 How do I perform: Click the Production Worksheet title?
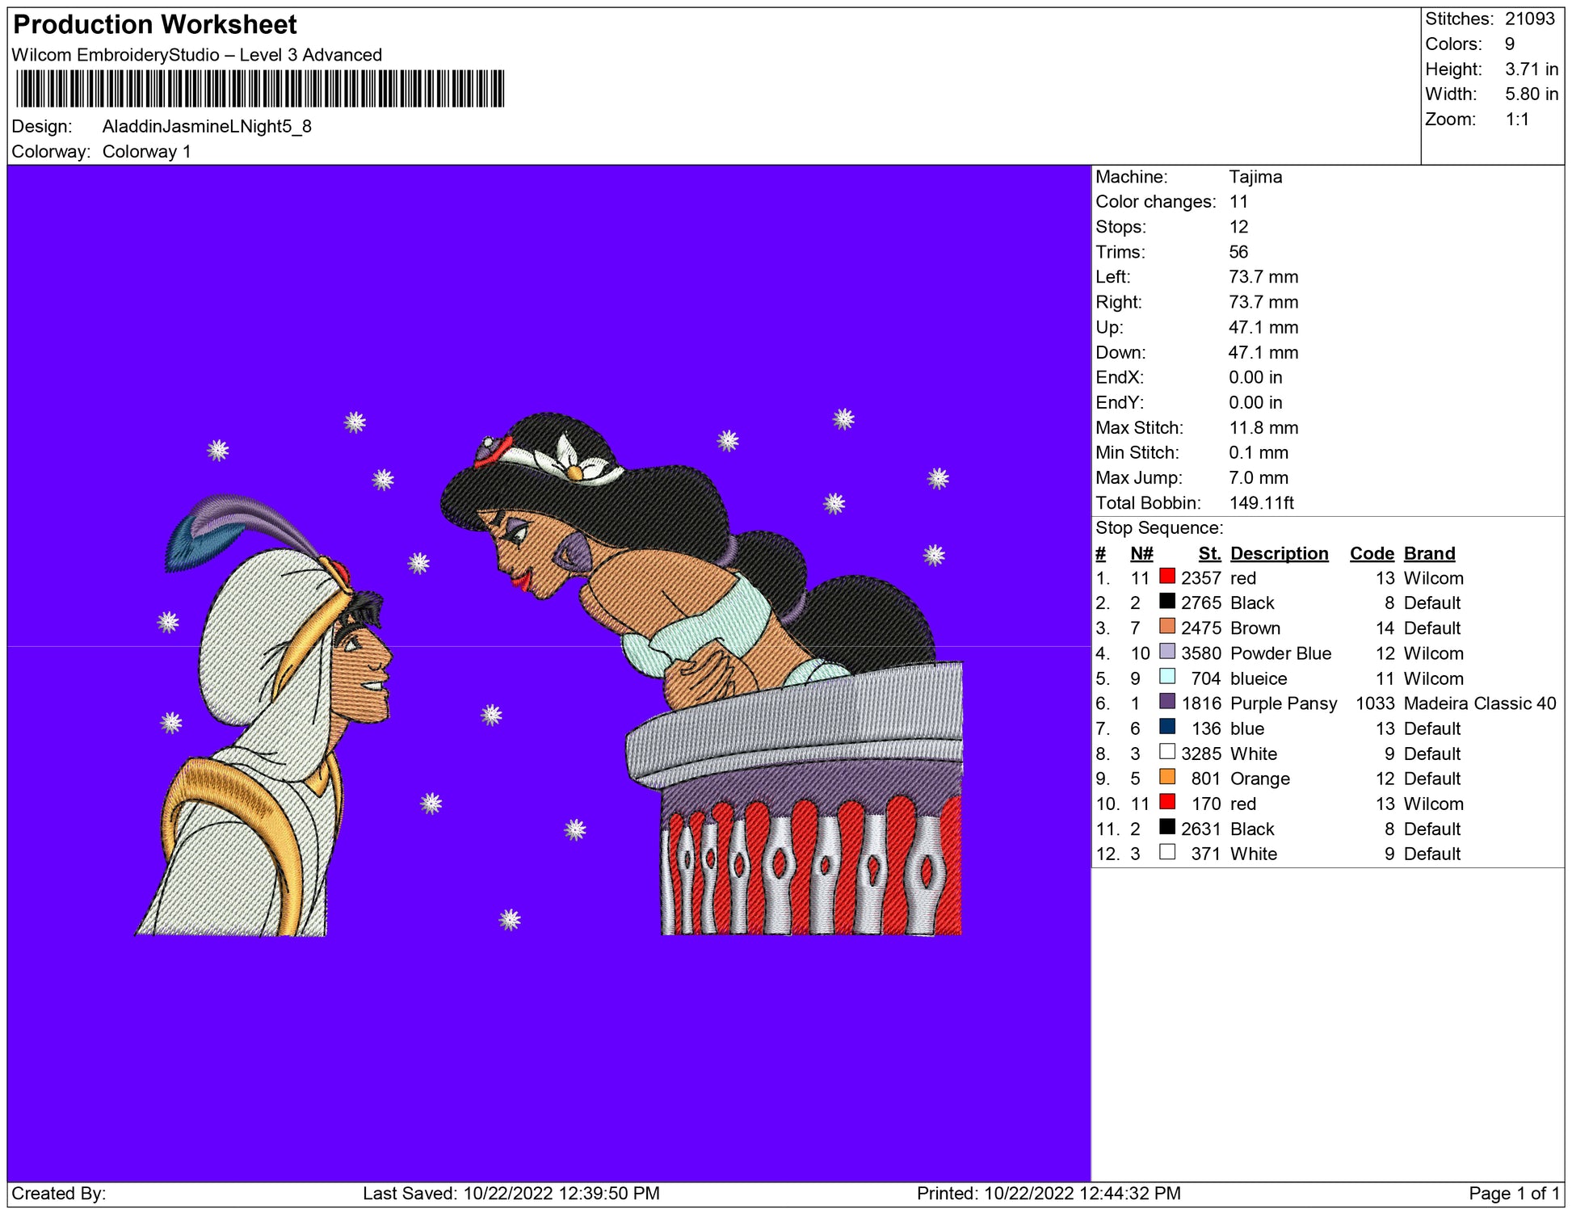coord(155,25)
